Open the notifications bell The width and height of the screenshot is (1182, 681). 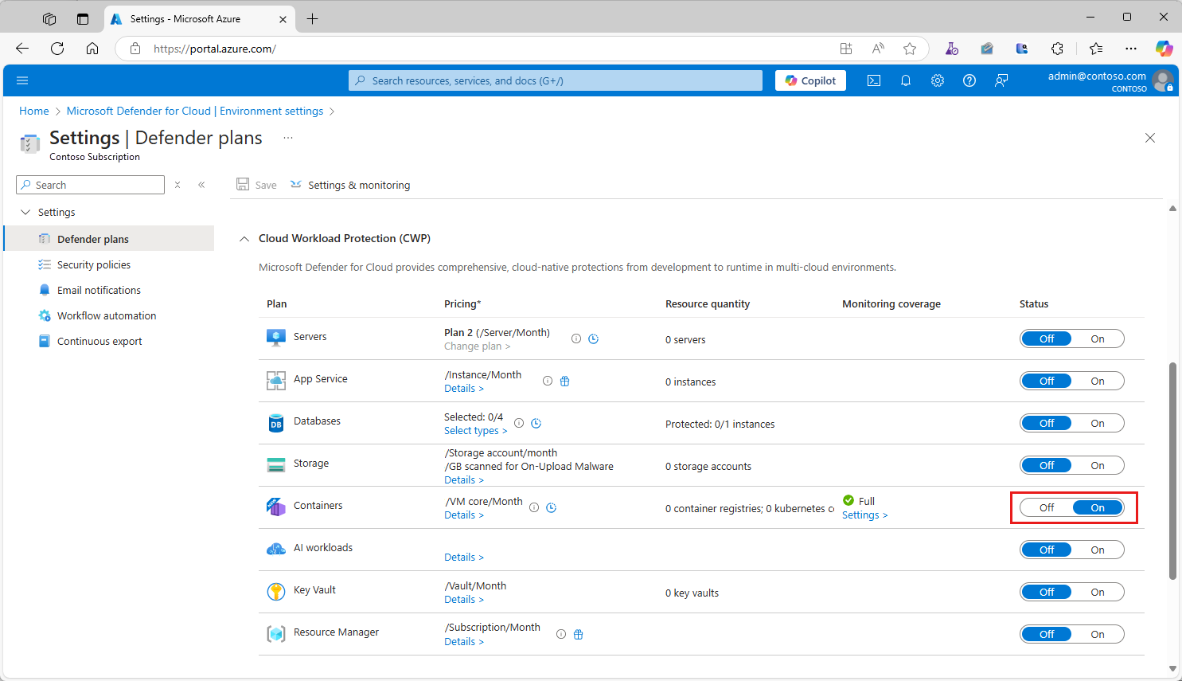click(906, 80)
